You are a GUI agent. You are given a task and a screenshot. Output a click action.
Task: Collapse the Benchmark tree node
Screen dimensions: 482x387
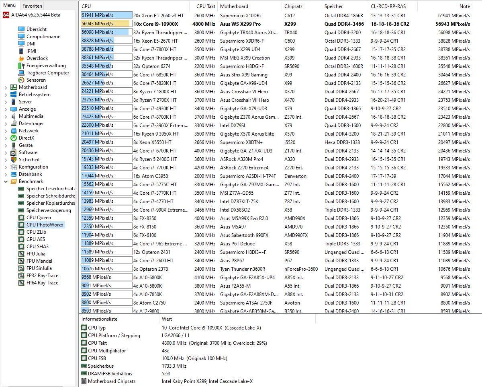tap(6, 181)
